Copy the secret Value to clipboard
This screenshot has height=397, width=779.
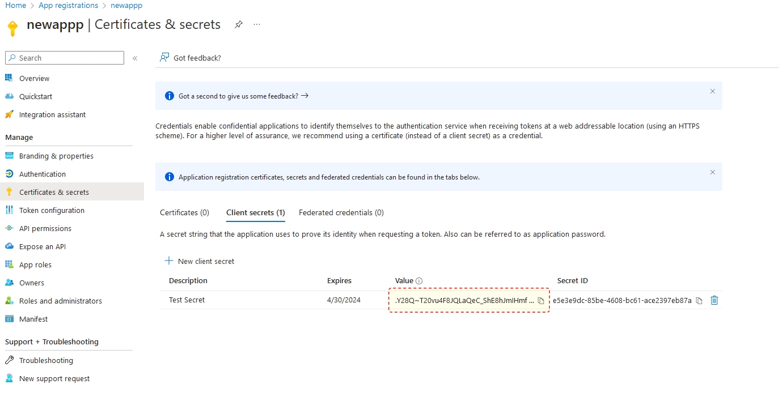[541, 301]
